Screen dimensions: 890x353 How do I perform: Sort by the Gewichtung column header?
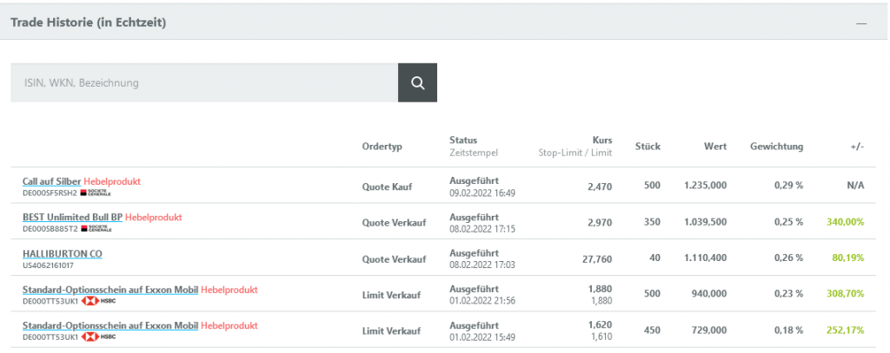tap(776, 147)
